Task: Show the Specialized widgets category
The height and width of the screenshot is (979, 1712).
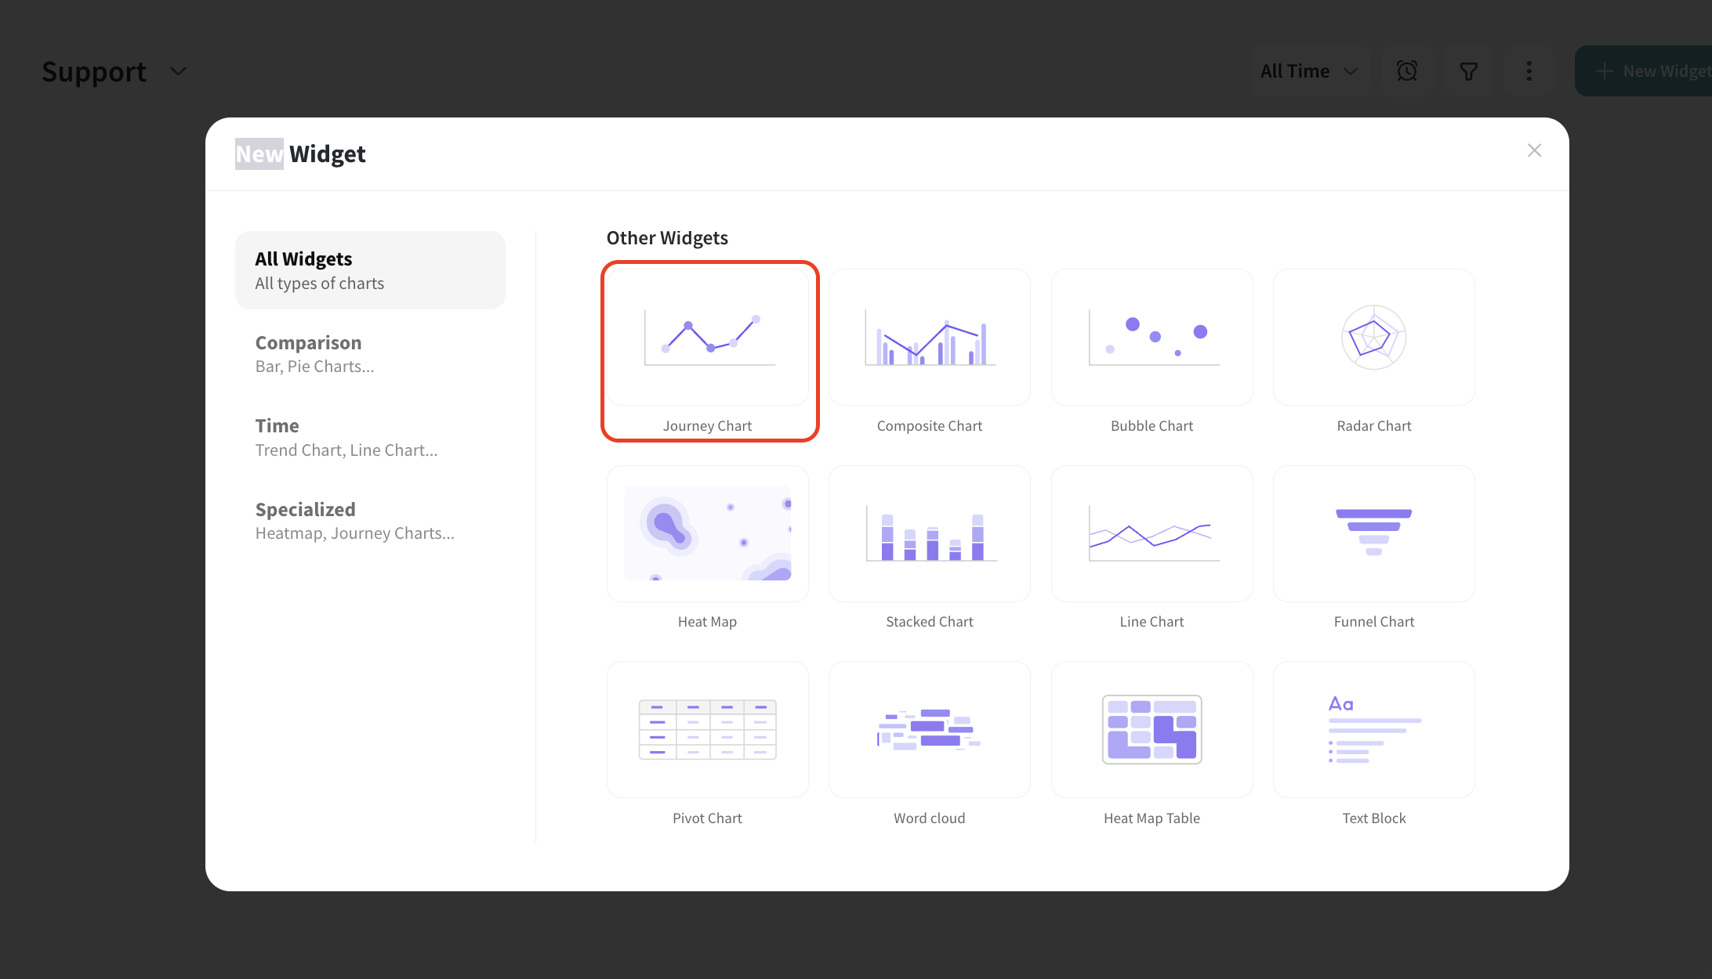Action: 370,521
